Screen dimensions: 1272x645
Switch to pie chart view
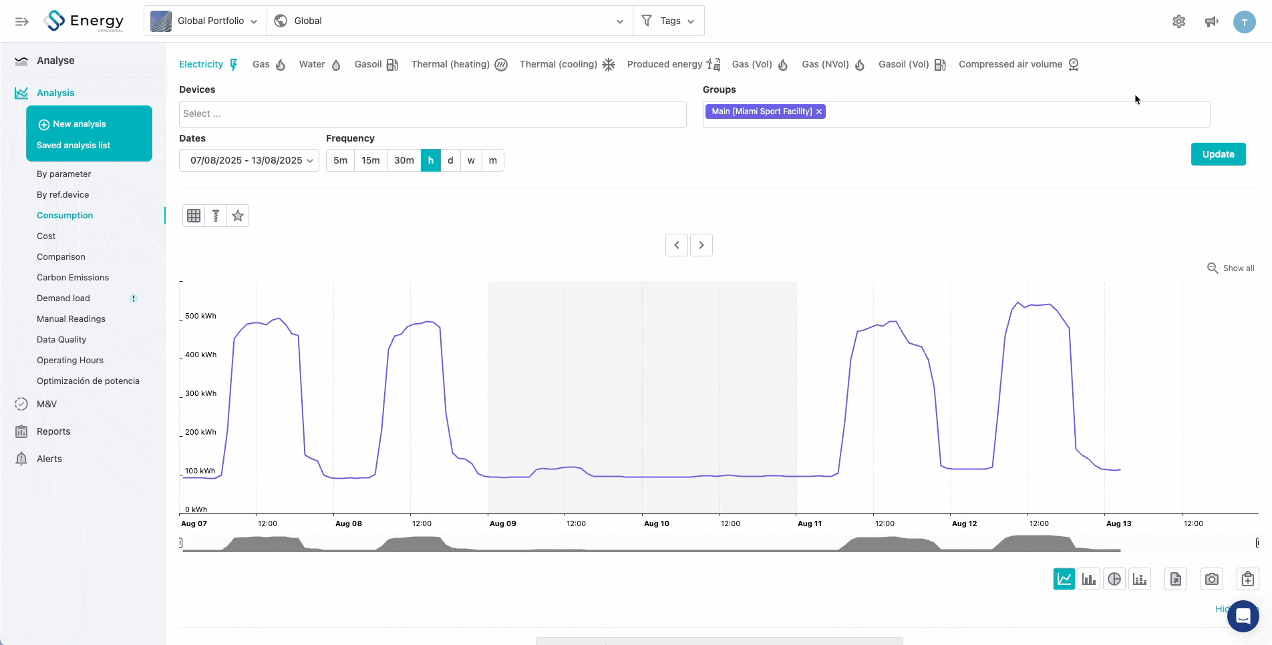coord(1114,579)
